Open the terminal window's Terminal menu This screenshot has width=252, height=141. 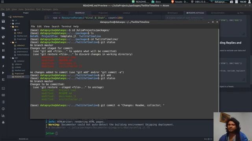pyautogui.click(x=66, y=26)
